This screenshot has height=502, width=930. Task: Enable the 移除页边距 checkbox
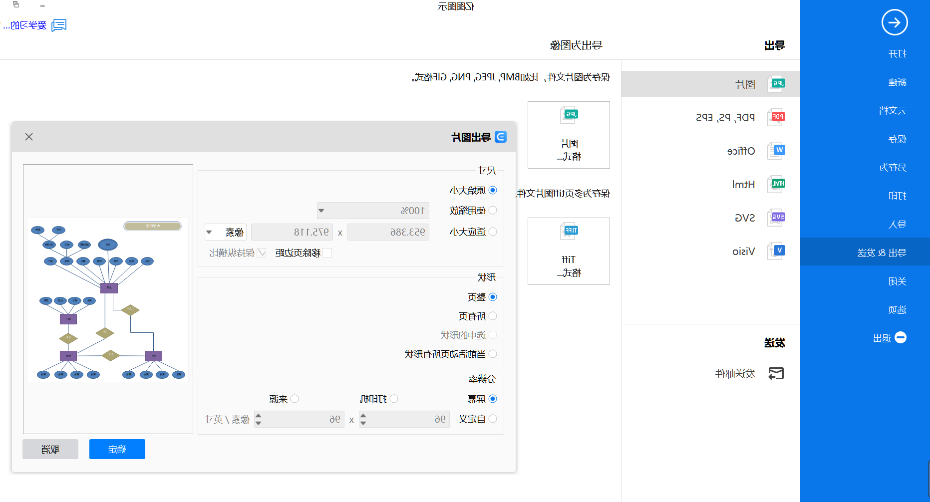click(327, 253)
